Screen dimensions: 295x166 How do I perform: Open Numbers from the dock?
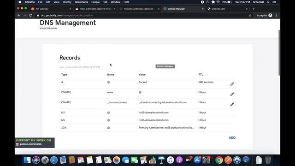point(152,160)
